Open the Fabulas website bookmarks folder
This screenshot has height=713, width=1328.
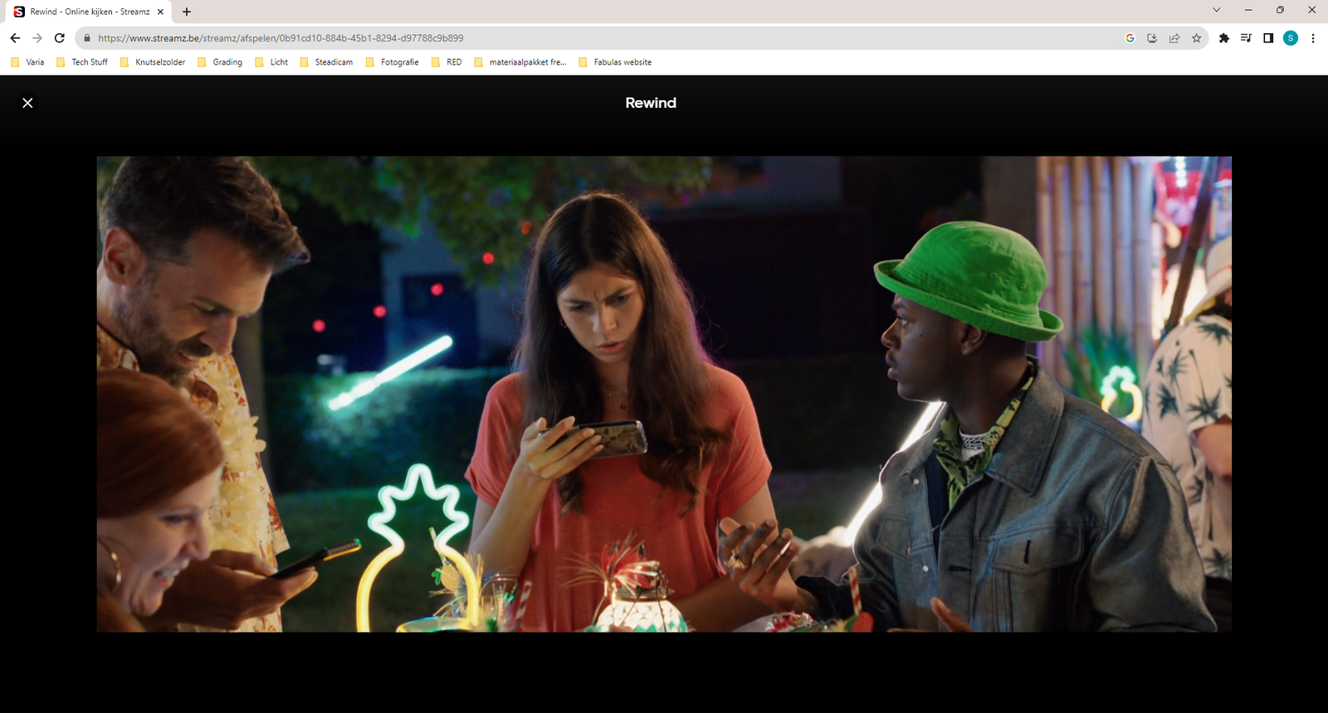(615, 62)
